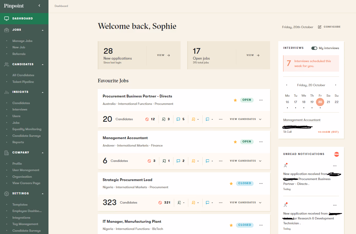The width and height of the screenshot is (356, 234).
Task: Click View on the New applications card
Action: pos(163,55)
